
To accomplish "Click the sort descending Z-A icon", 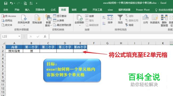I will pos(104,23).
